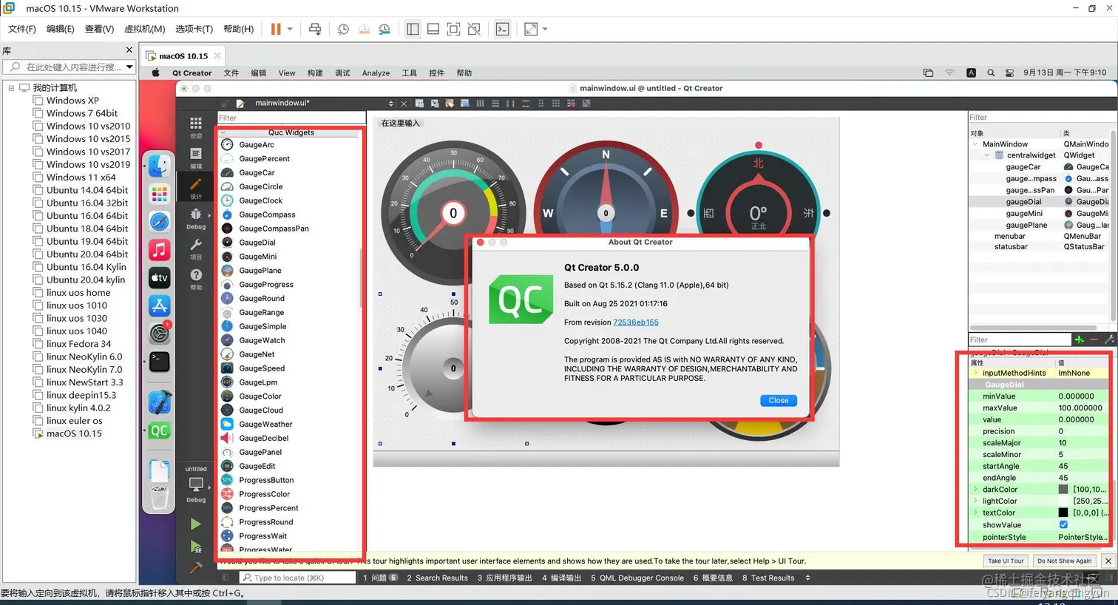The image size is (1118, 605).
Task: Open the 虚拟机(M) VMware menu
Action: [144, 29]
